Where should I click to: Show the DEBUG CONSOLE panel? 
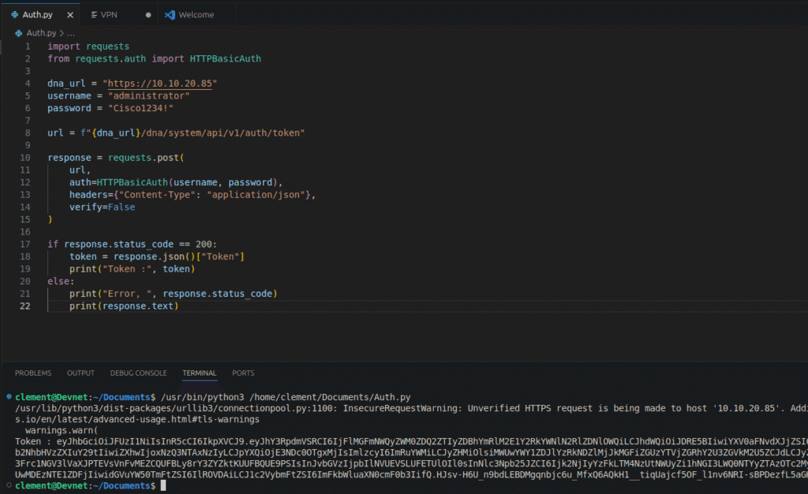[x=138, y=373]
